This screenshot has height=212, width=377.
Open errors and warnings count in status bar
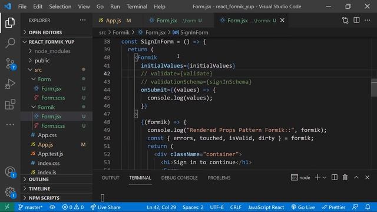click(x=73, y=207)
